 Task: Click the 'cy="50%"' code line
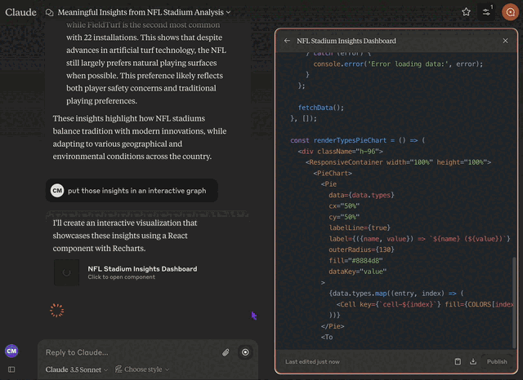(344, 217)
